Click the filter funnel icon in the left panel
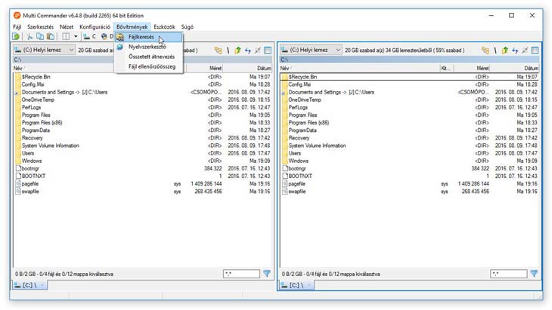This screenshot has width=552, height=310. pos(267,274)
